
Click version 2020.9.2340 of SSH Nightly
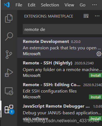click(84, 63)
